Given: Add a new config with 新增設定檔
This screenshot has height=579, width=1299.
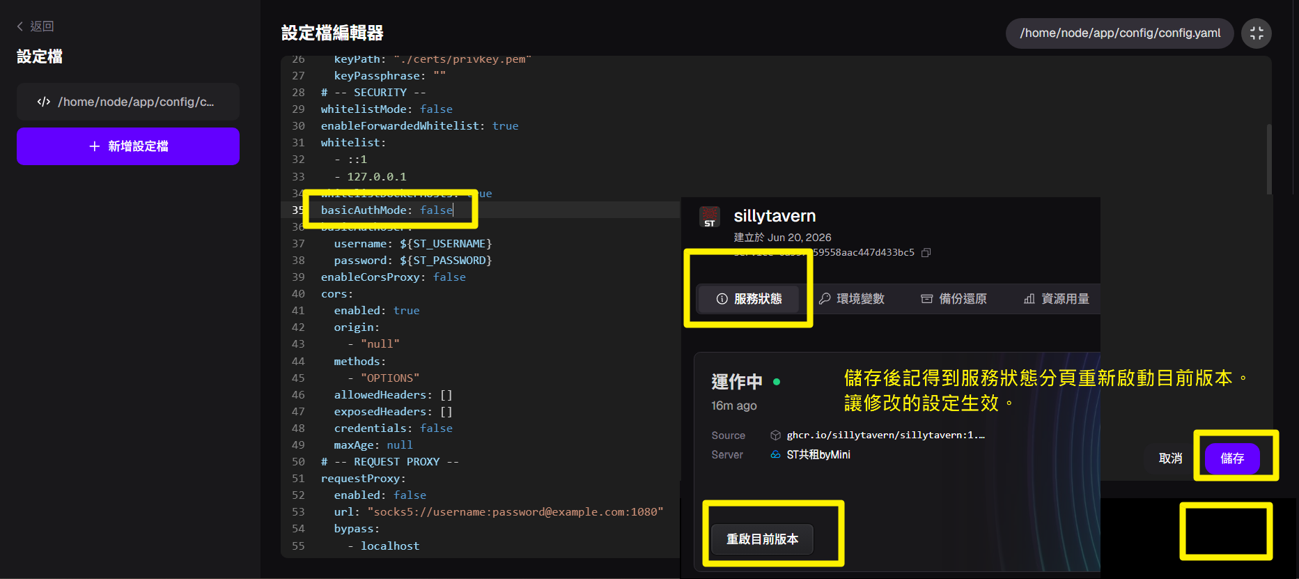Looking at the screenshot, I should tap(128, 146).
